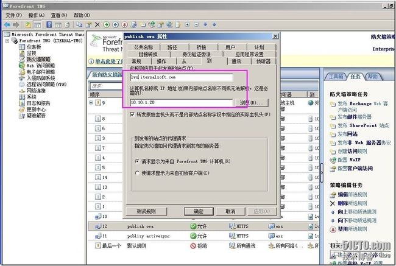This screenshot has height=266, width=396.
Task: Click the phone VoIP toolbar icon
Action: click(152, 24)
